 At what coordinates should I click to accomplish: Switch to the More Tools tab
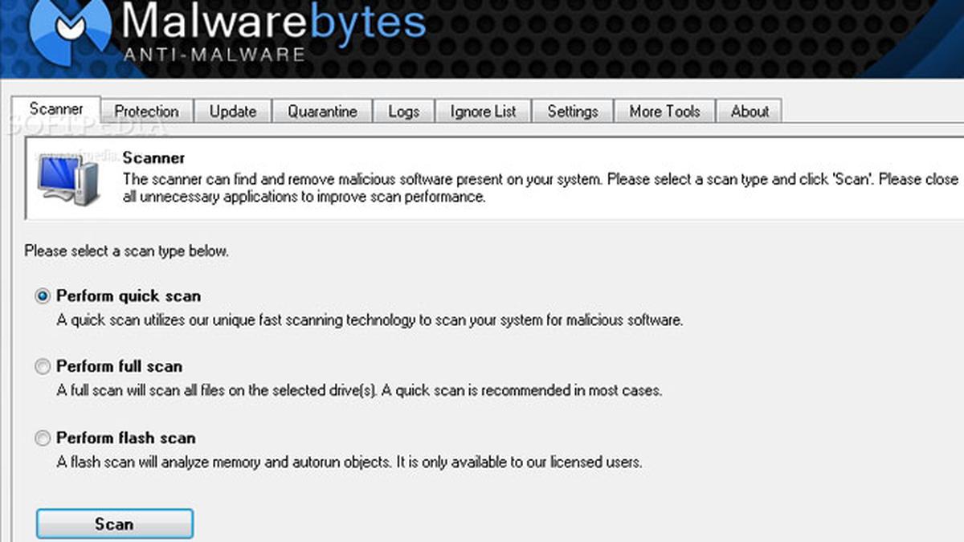tap(664, 111)
